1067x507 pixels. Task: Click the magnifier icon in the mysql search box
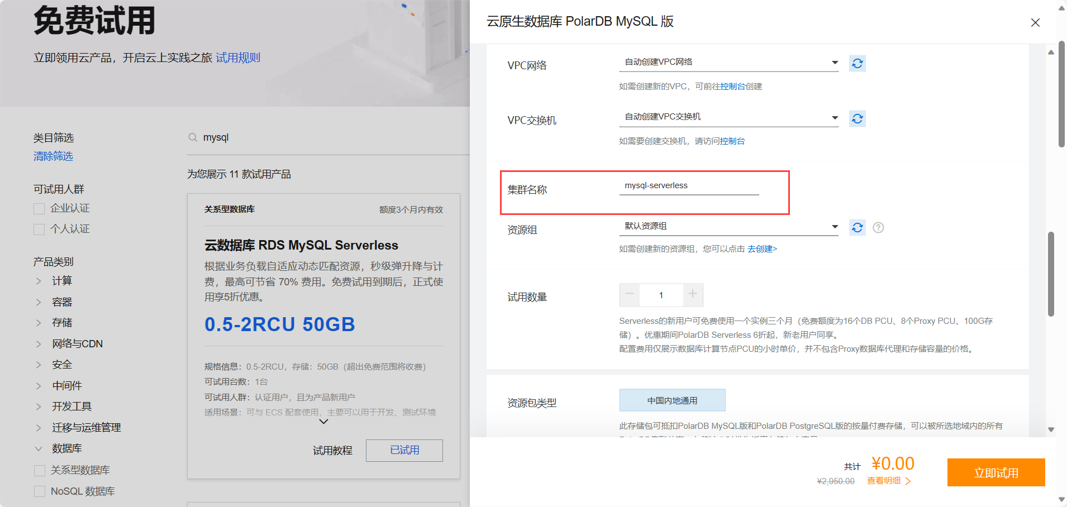tap(192, 137)
